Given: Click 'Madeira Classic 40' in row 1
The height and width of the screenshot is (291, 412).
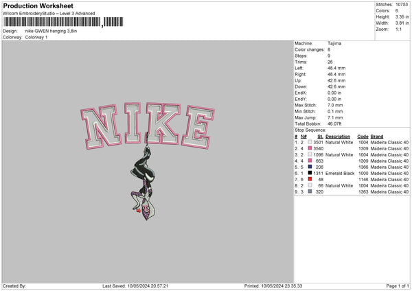Looking at the screenshot, I should coord(389,142).
